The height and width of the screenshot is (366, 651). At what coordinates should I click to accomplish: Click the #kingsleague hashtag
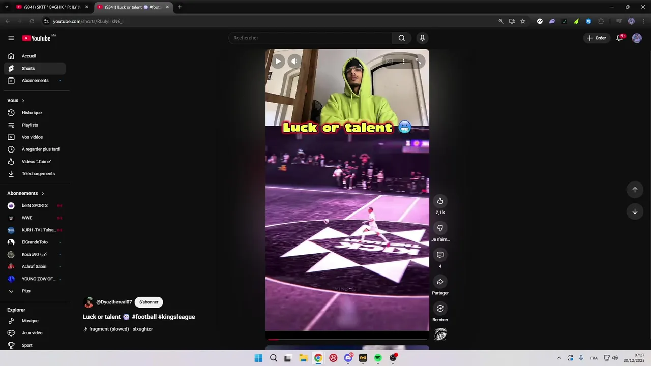coord(176,317)
